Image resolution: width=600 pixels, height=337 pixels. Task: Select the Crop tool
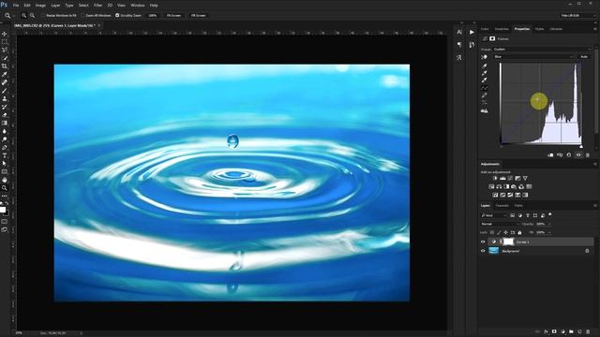5,66
